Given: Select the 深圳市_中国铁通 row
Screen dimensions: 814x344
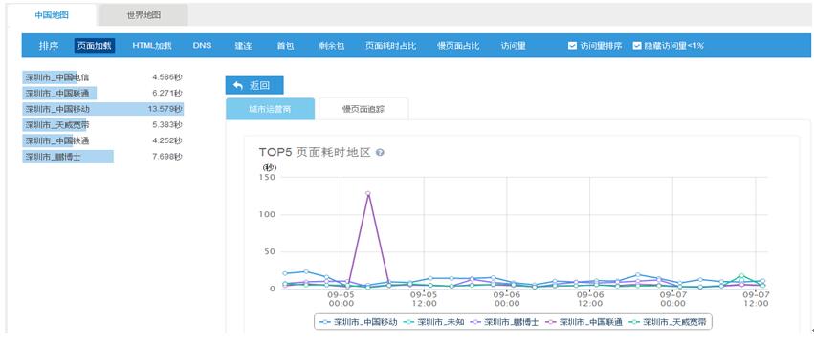Looking at the screenshot, I should tap(102, 140).
